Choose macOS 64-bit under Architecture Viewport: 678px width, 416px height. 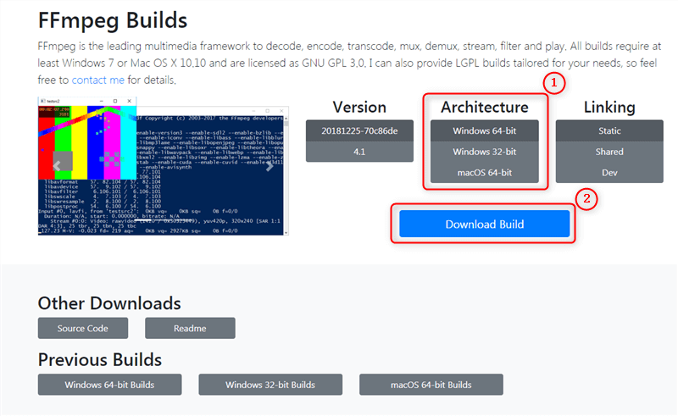point(484,173)
